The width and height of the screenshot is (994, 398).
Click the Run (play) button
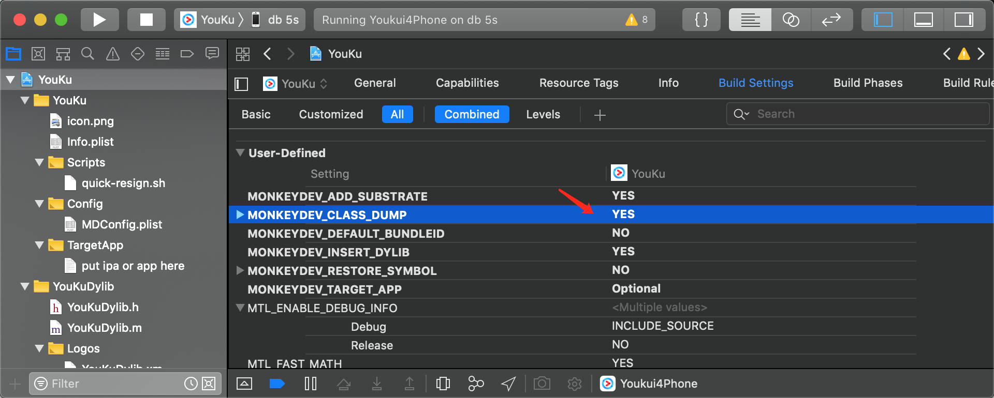[99, 20]
